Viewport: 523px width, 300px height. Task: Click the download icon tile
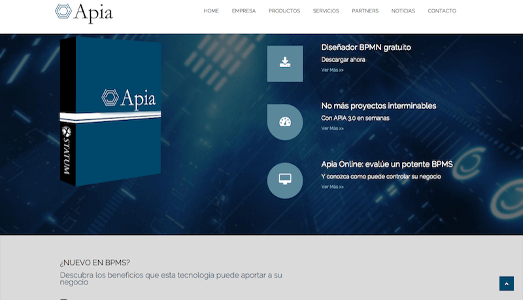click(285, 63)
